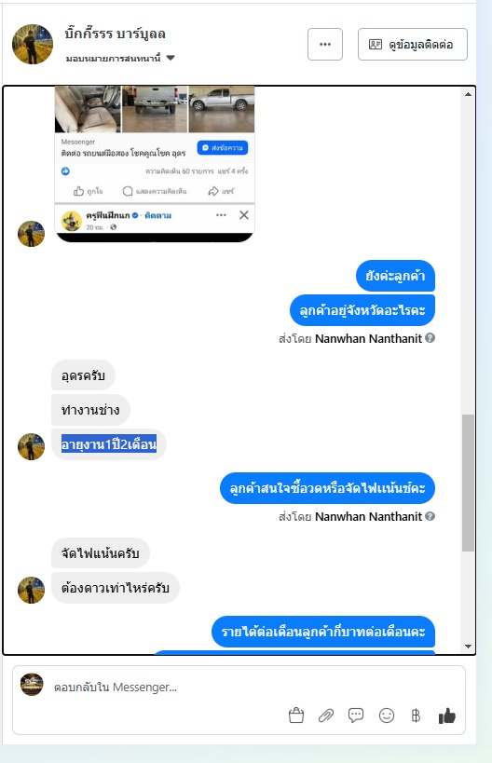The height and width of the screenshot is (763, 492).
Task: Click the page avatar beside reply box
Action: (32, 685)
